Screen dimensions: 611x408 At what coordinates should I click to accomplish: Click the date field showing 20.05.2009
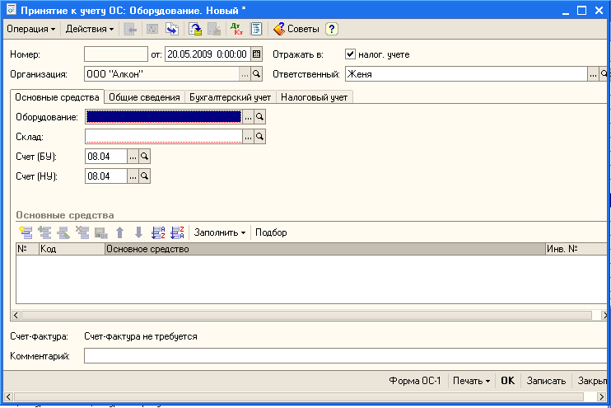(208, 54)
